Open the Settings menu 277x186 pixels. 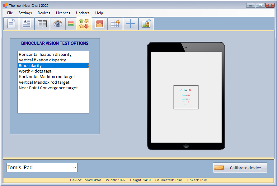point(25,13)
